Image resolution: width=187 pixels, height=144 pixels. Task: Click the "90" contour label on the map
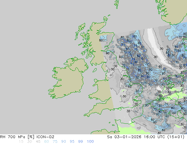tap(148, 77)
